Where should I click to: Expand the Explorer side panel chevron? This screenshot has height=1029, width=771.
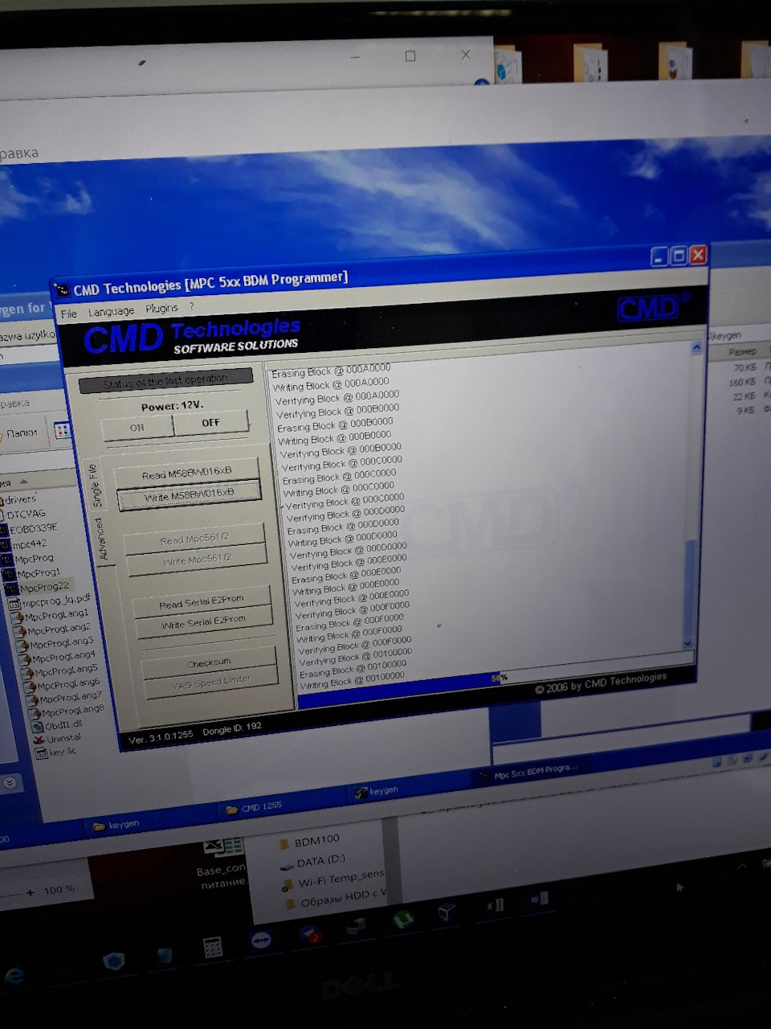click(9, 782)
